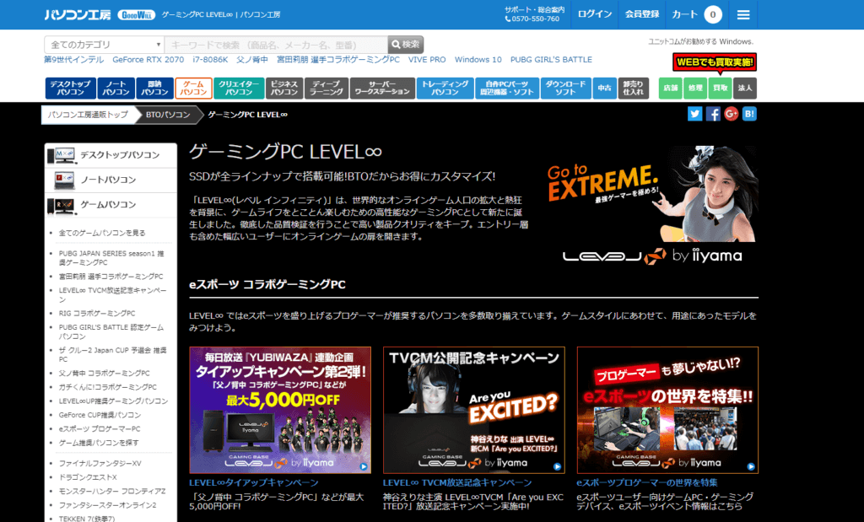
Task: Bookmark the page with Hatena B! icon
Action: pyautogui.click(x=749, y=114)
